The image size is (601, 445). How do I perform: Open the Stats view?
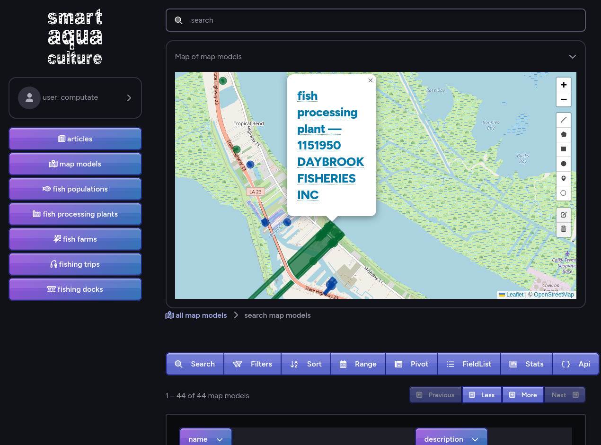(527, 364)
